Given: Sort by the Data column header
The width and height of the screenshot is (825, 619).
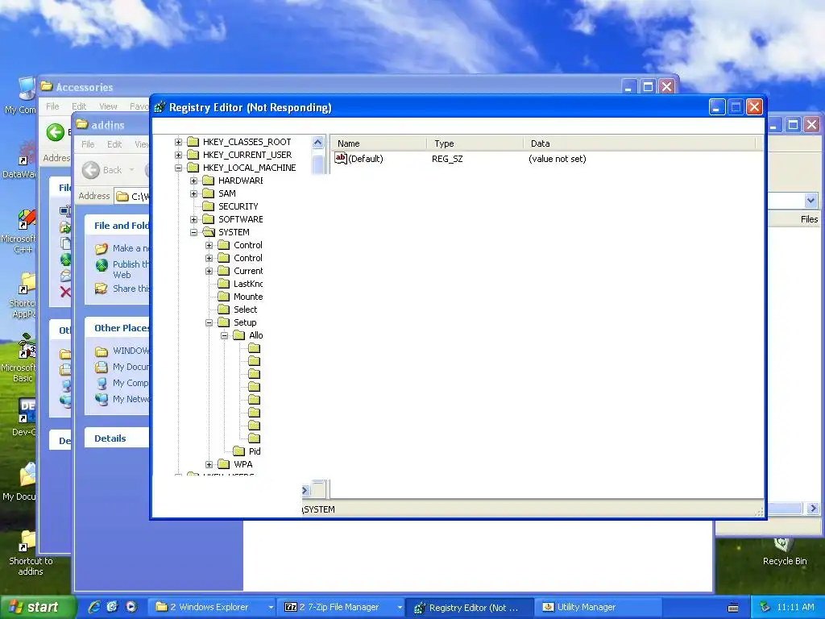Looking at the screenshot, I should click(x=640, y=143).
